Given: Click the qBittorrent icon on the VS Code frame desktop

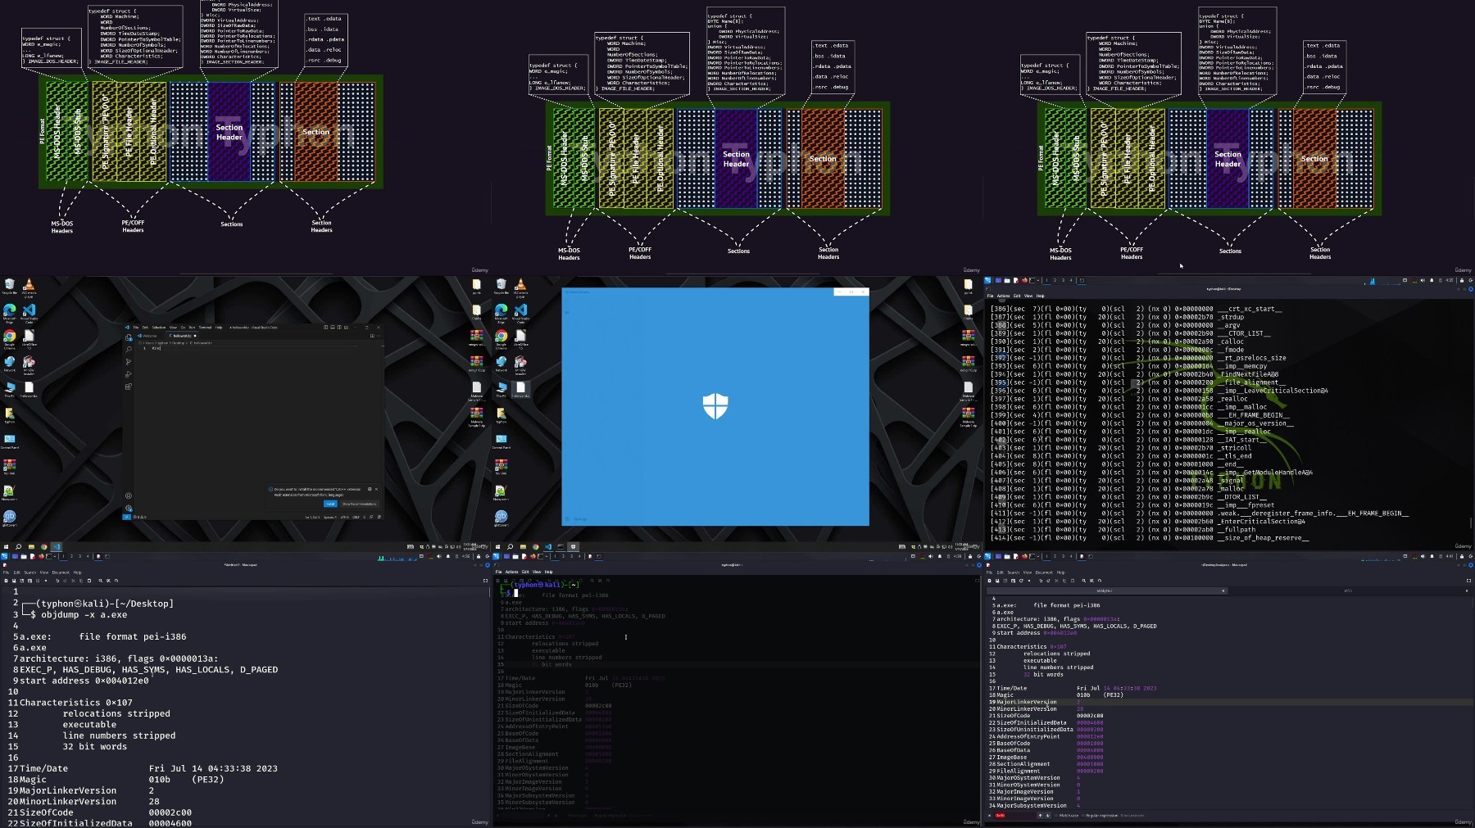Looking at the screenshot, I should [x=9, y=518].
